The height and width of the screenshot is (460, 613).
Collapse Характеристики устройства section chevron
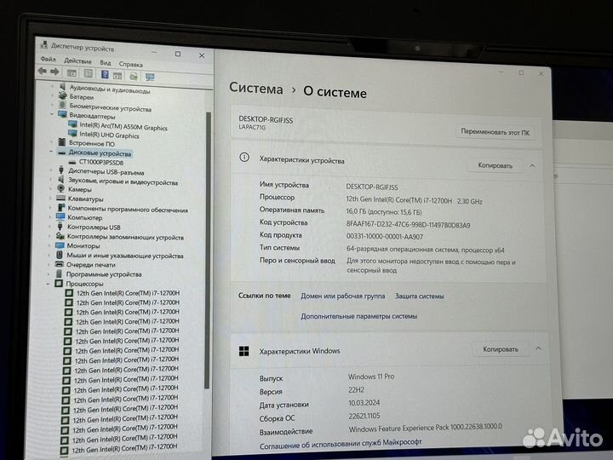pos(532,166)
